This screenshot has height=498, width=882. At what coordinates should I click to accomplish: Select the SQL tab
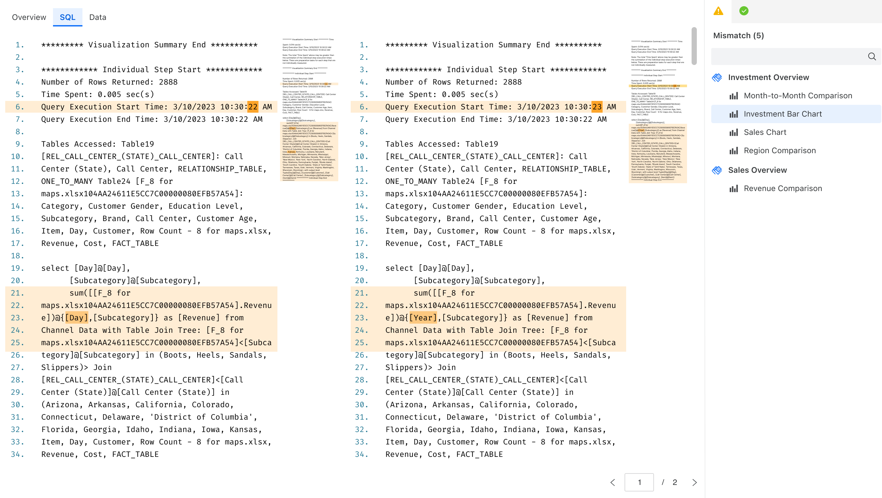tap(67, 17)
